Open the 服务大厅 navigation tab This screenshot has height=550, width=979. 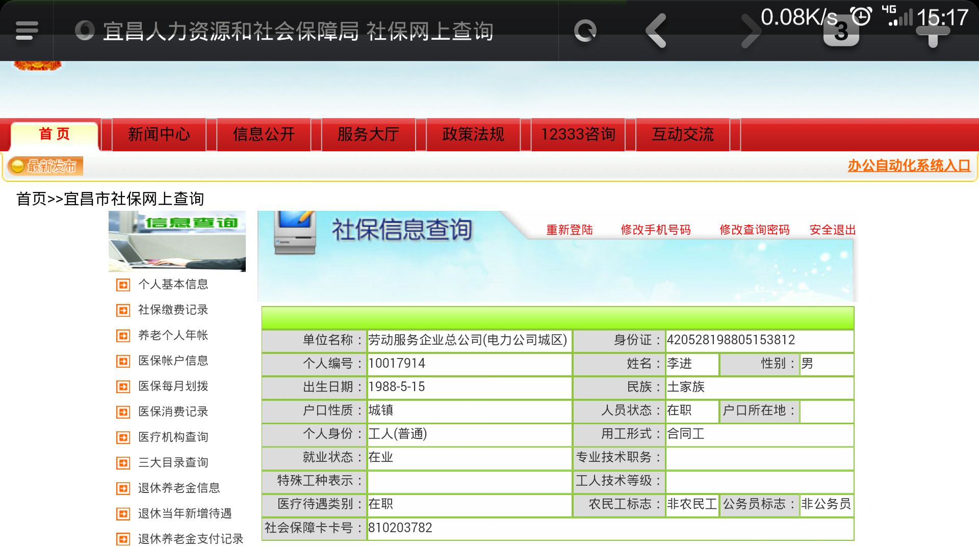[368, 134]
